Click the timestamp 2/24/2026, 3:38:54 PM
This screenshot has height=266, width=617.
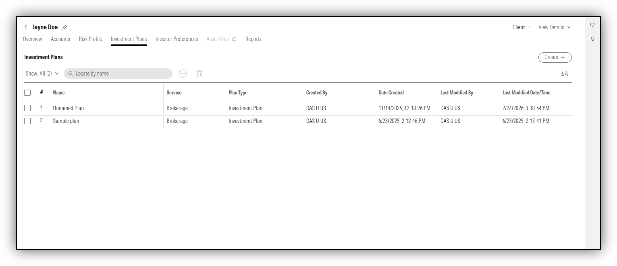click(x=526, y=108)
